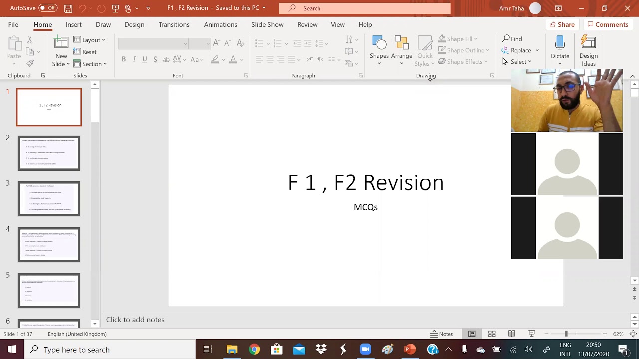Open the File tab

click(13, 24)
